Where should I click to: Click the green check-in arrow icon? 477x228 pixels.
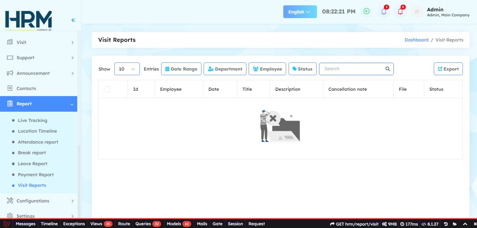367,12
